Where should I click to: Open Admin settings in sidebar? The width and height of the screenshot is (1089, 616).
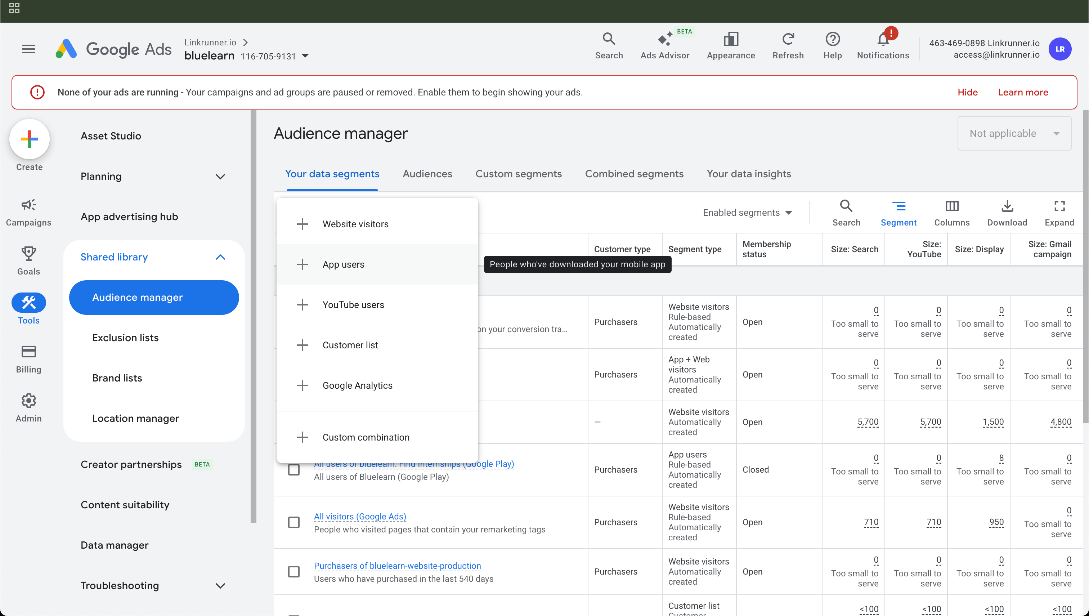[x=28, y=408]
